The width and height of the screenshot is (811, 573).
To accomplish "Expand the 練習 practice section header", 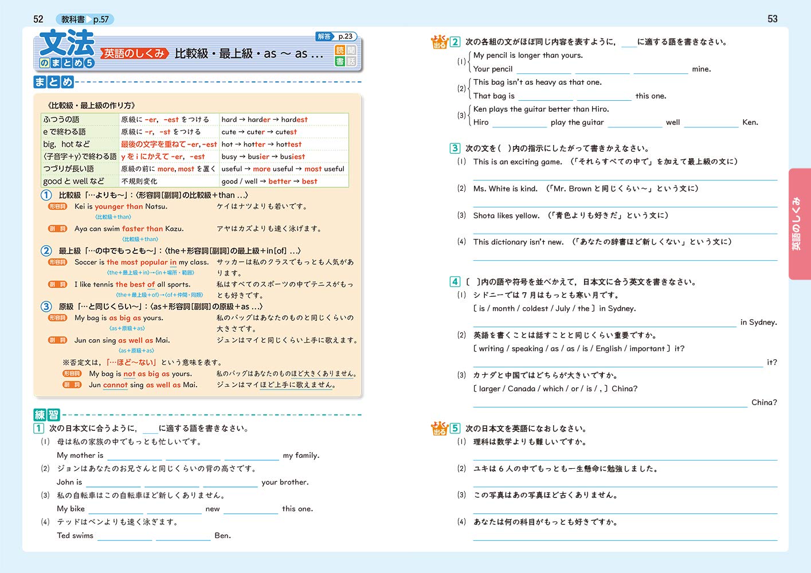I will click(46, 414).
